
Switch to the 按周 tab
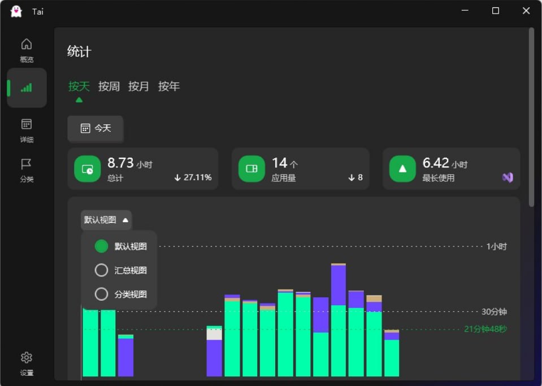(109, 86)
